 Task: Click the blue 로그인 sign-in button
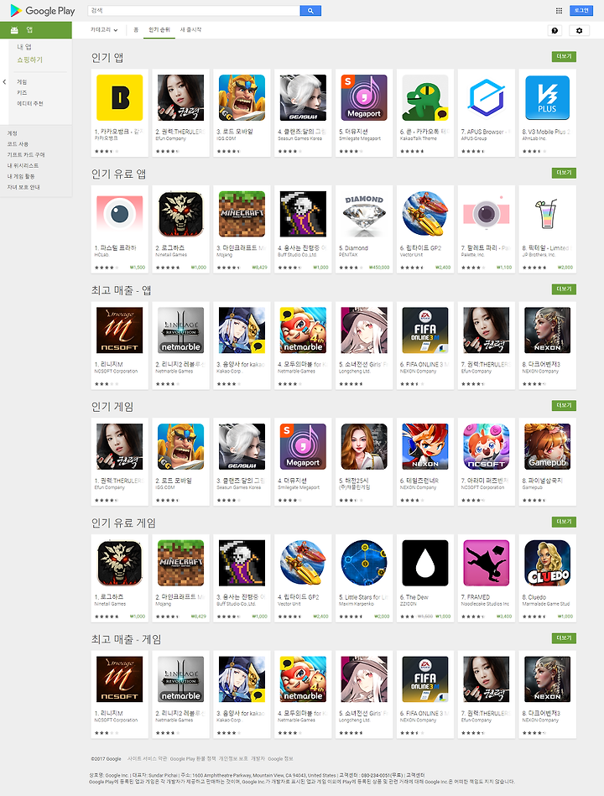(581, 11)
